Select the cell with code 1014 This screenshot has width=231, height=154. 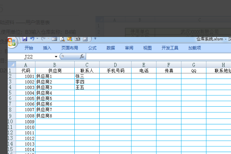26,149
